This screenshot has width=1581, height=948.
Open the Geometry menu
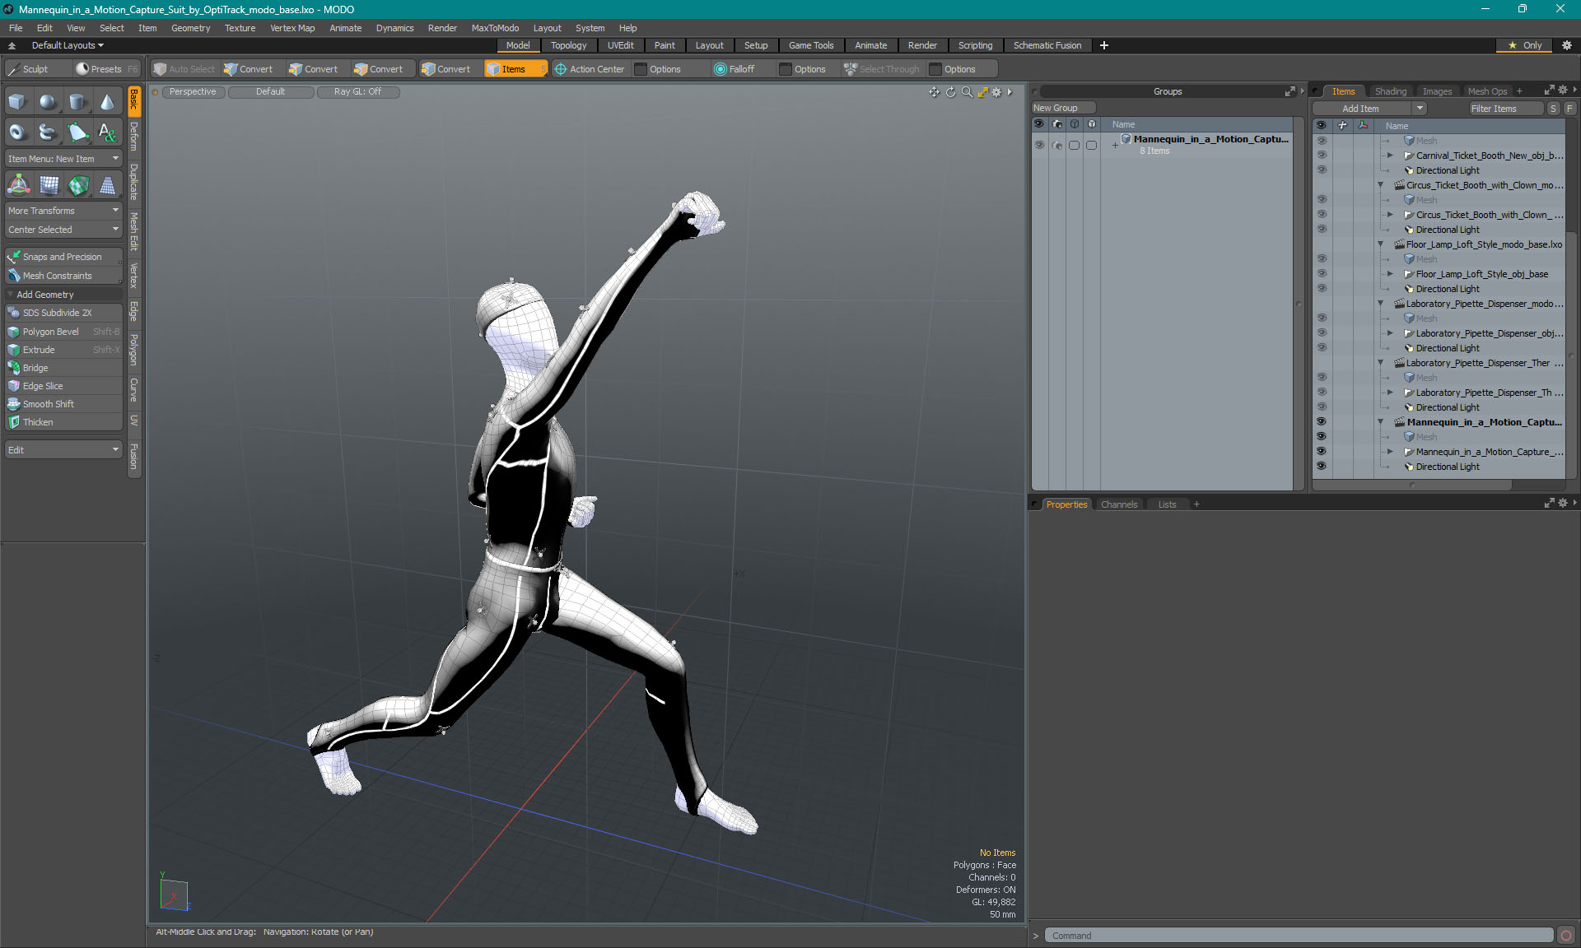click(190, 28)
